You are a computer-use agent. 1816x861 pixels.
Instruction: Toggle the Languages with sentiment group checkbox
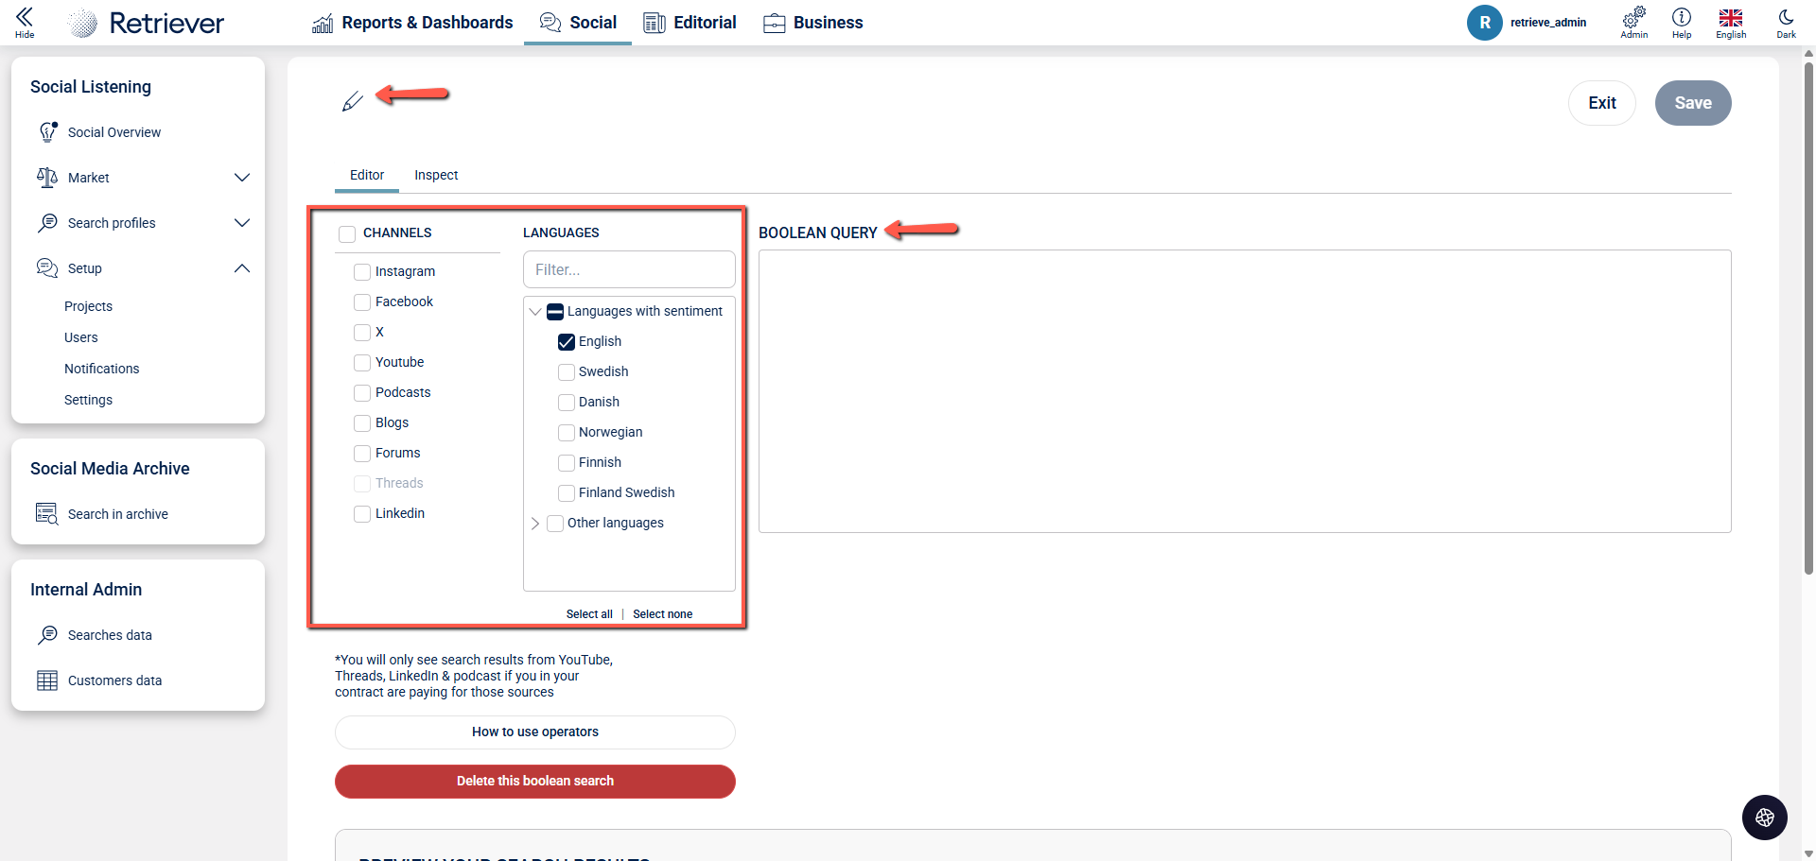(x=555, y=312)
